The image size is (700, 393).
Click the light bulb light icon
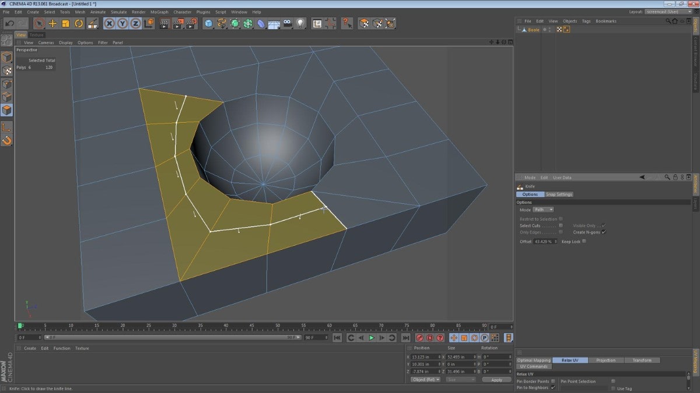coord(300,23)
